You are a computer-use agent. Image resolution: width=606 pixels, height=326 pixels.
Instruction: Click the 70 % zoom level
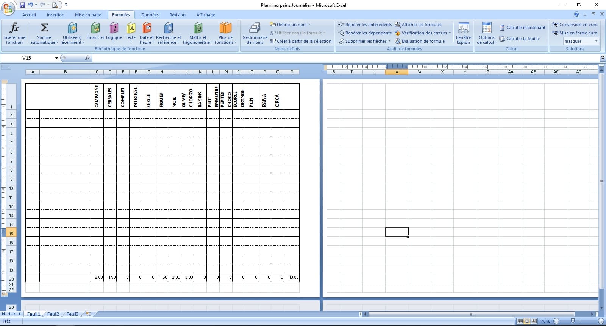(545, 321)
